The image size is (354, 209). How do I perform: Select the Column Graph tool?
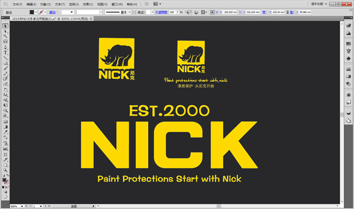point(5,148)
